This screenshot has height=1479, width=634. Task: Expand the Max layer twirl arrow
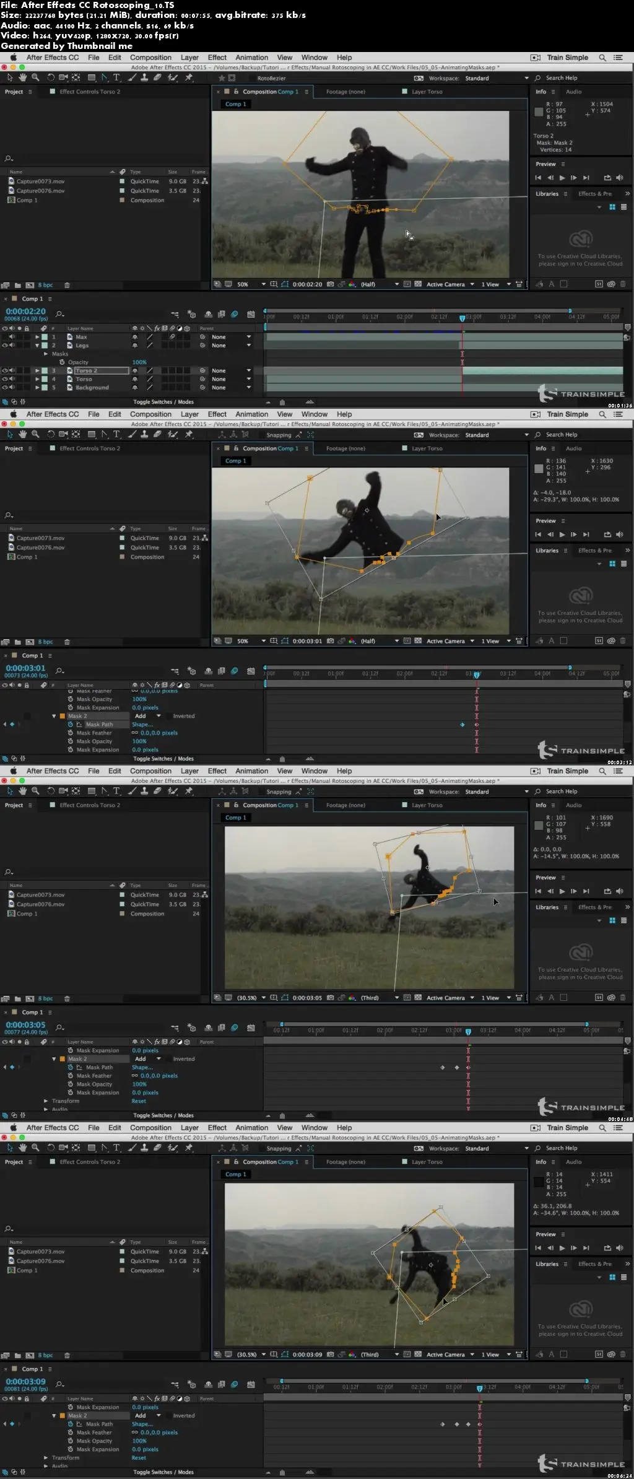37,338
